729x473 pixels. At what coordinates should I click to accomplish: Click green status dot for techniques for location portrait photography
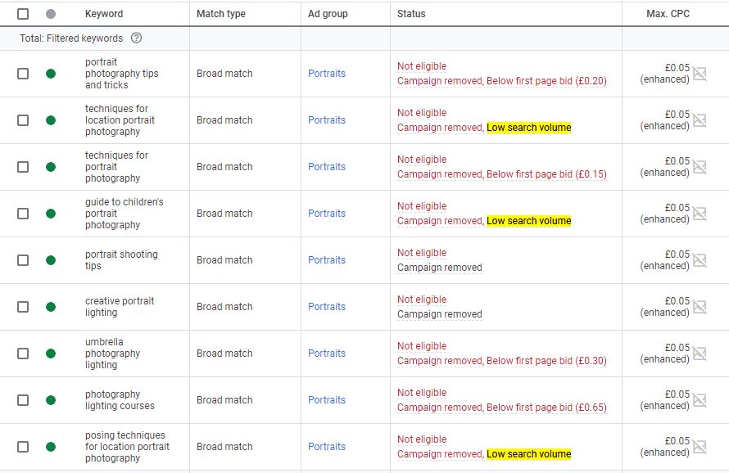(51, 120)
